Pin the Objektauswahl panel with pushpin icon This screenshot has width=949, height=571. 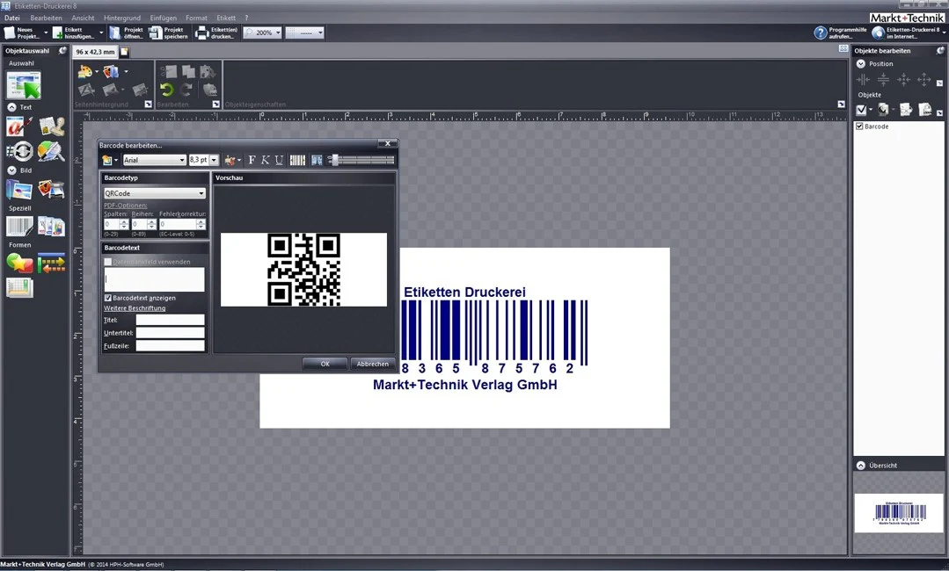(62, 51)
